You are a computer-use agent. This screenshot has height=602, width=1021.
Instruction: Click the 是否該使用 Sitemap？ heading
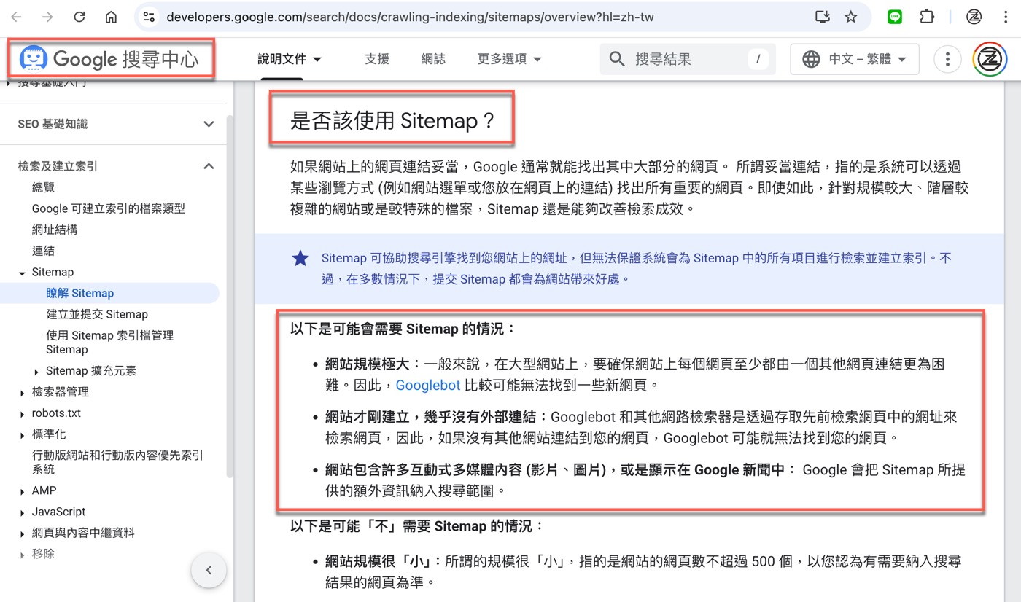point(392,120)
